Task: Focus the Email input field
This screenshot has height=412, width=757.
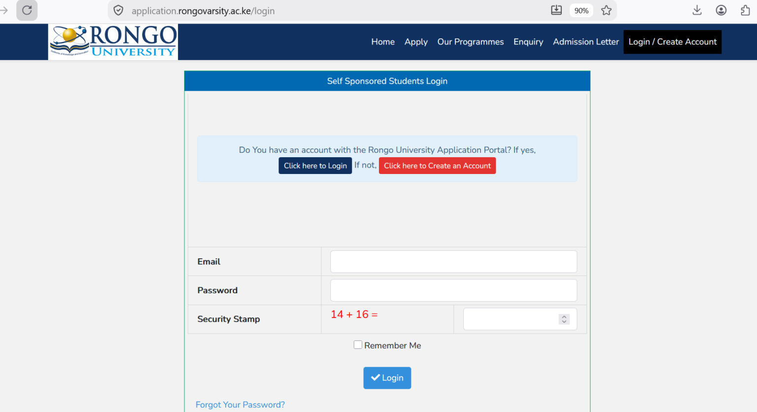Action: click(453, 262)
